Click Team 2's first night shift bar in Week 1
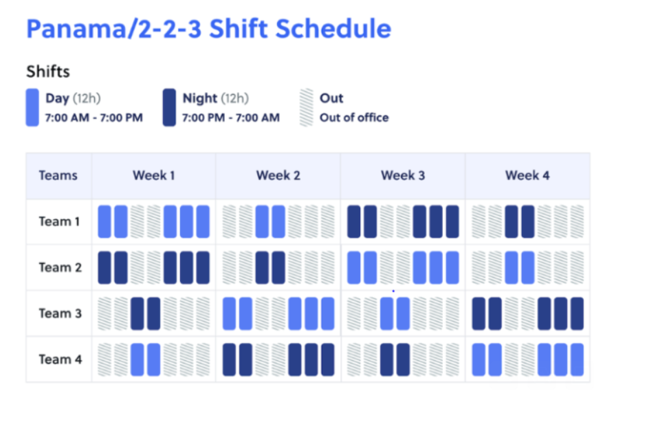 [x=104, y=267]
